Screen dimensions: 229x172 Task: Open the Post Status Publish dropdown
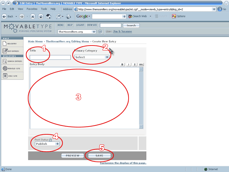[x=47, y=144]
